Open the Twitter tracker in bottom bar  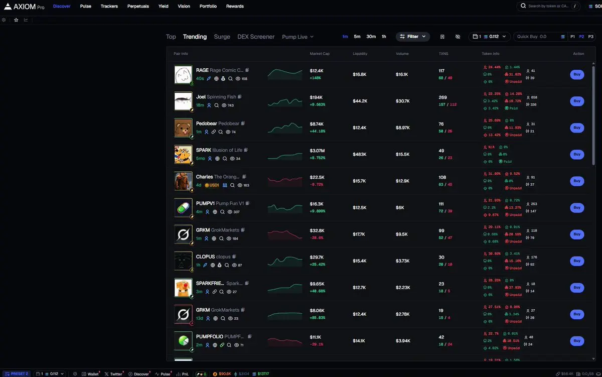click(114, 374)
